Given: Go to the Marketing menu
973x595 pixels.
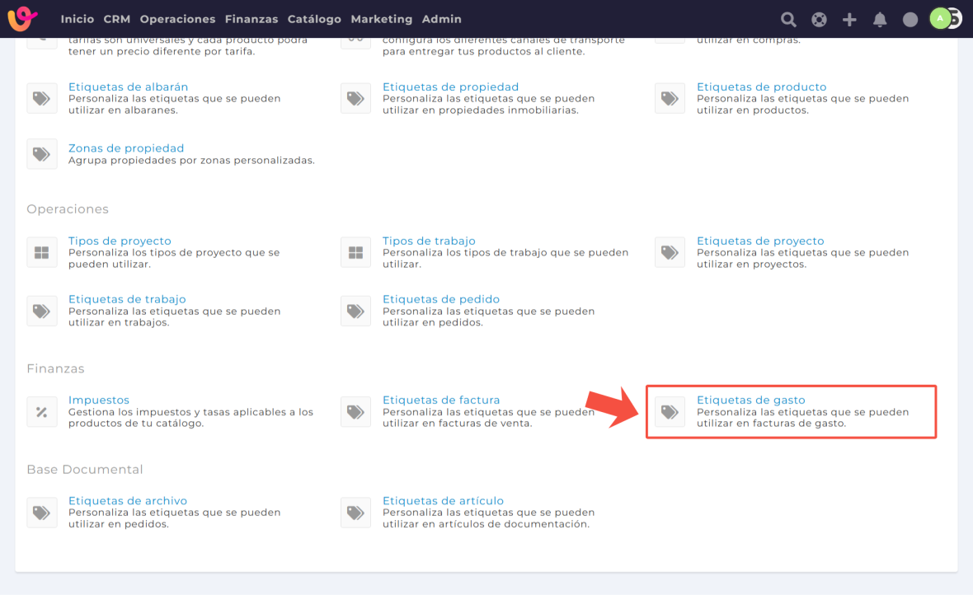Looking at the screenshot, I should click(x=381, y=19).
